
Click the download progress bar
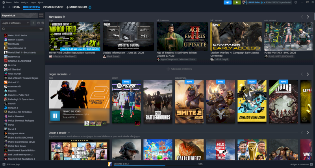(x=158, y=166)
